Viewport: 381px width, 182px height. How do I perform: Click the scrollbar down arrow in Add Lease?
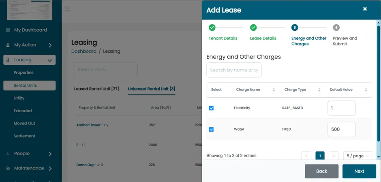coord(378,157)
